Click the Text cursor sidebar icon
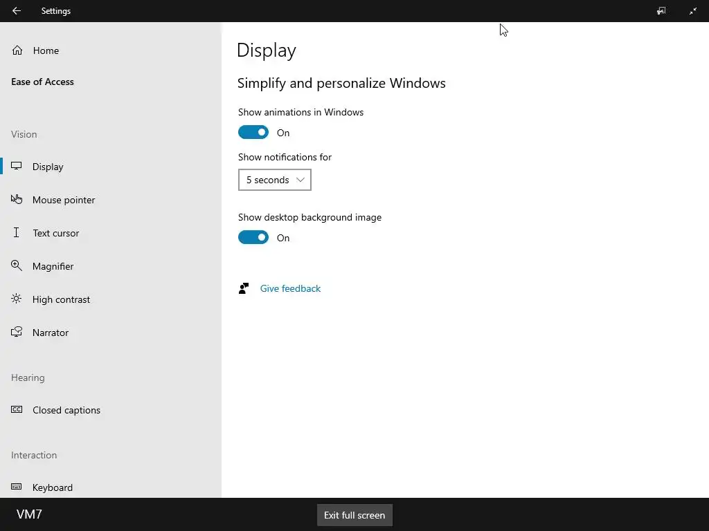Image resolution: width=709 pixels, height=531 pixels. pyautogui.click(x=17, y=233)
